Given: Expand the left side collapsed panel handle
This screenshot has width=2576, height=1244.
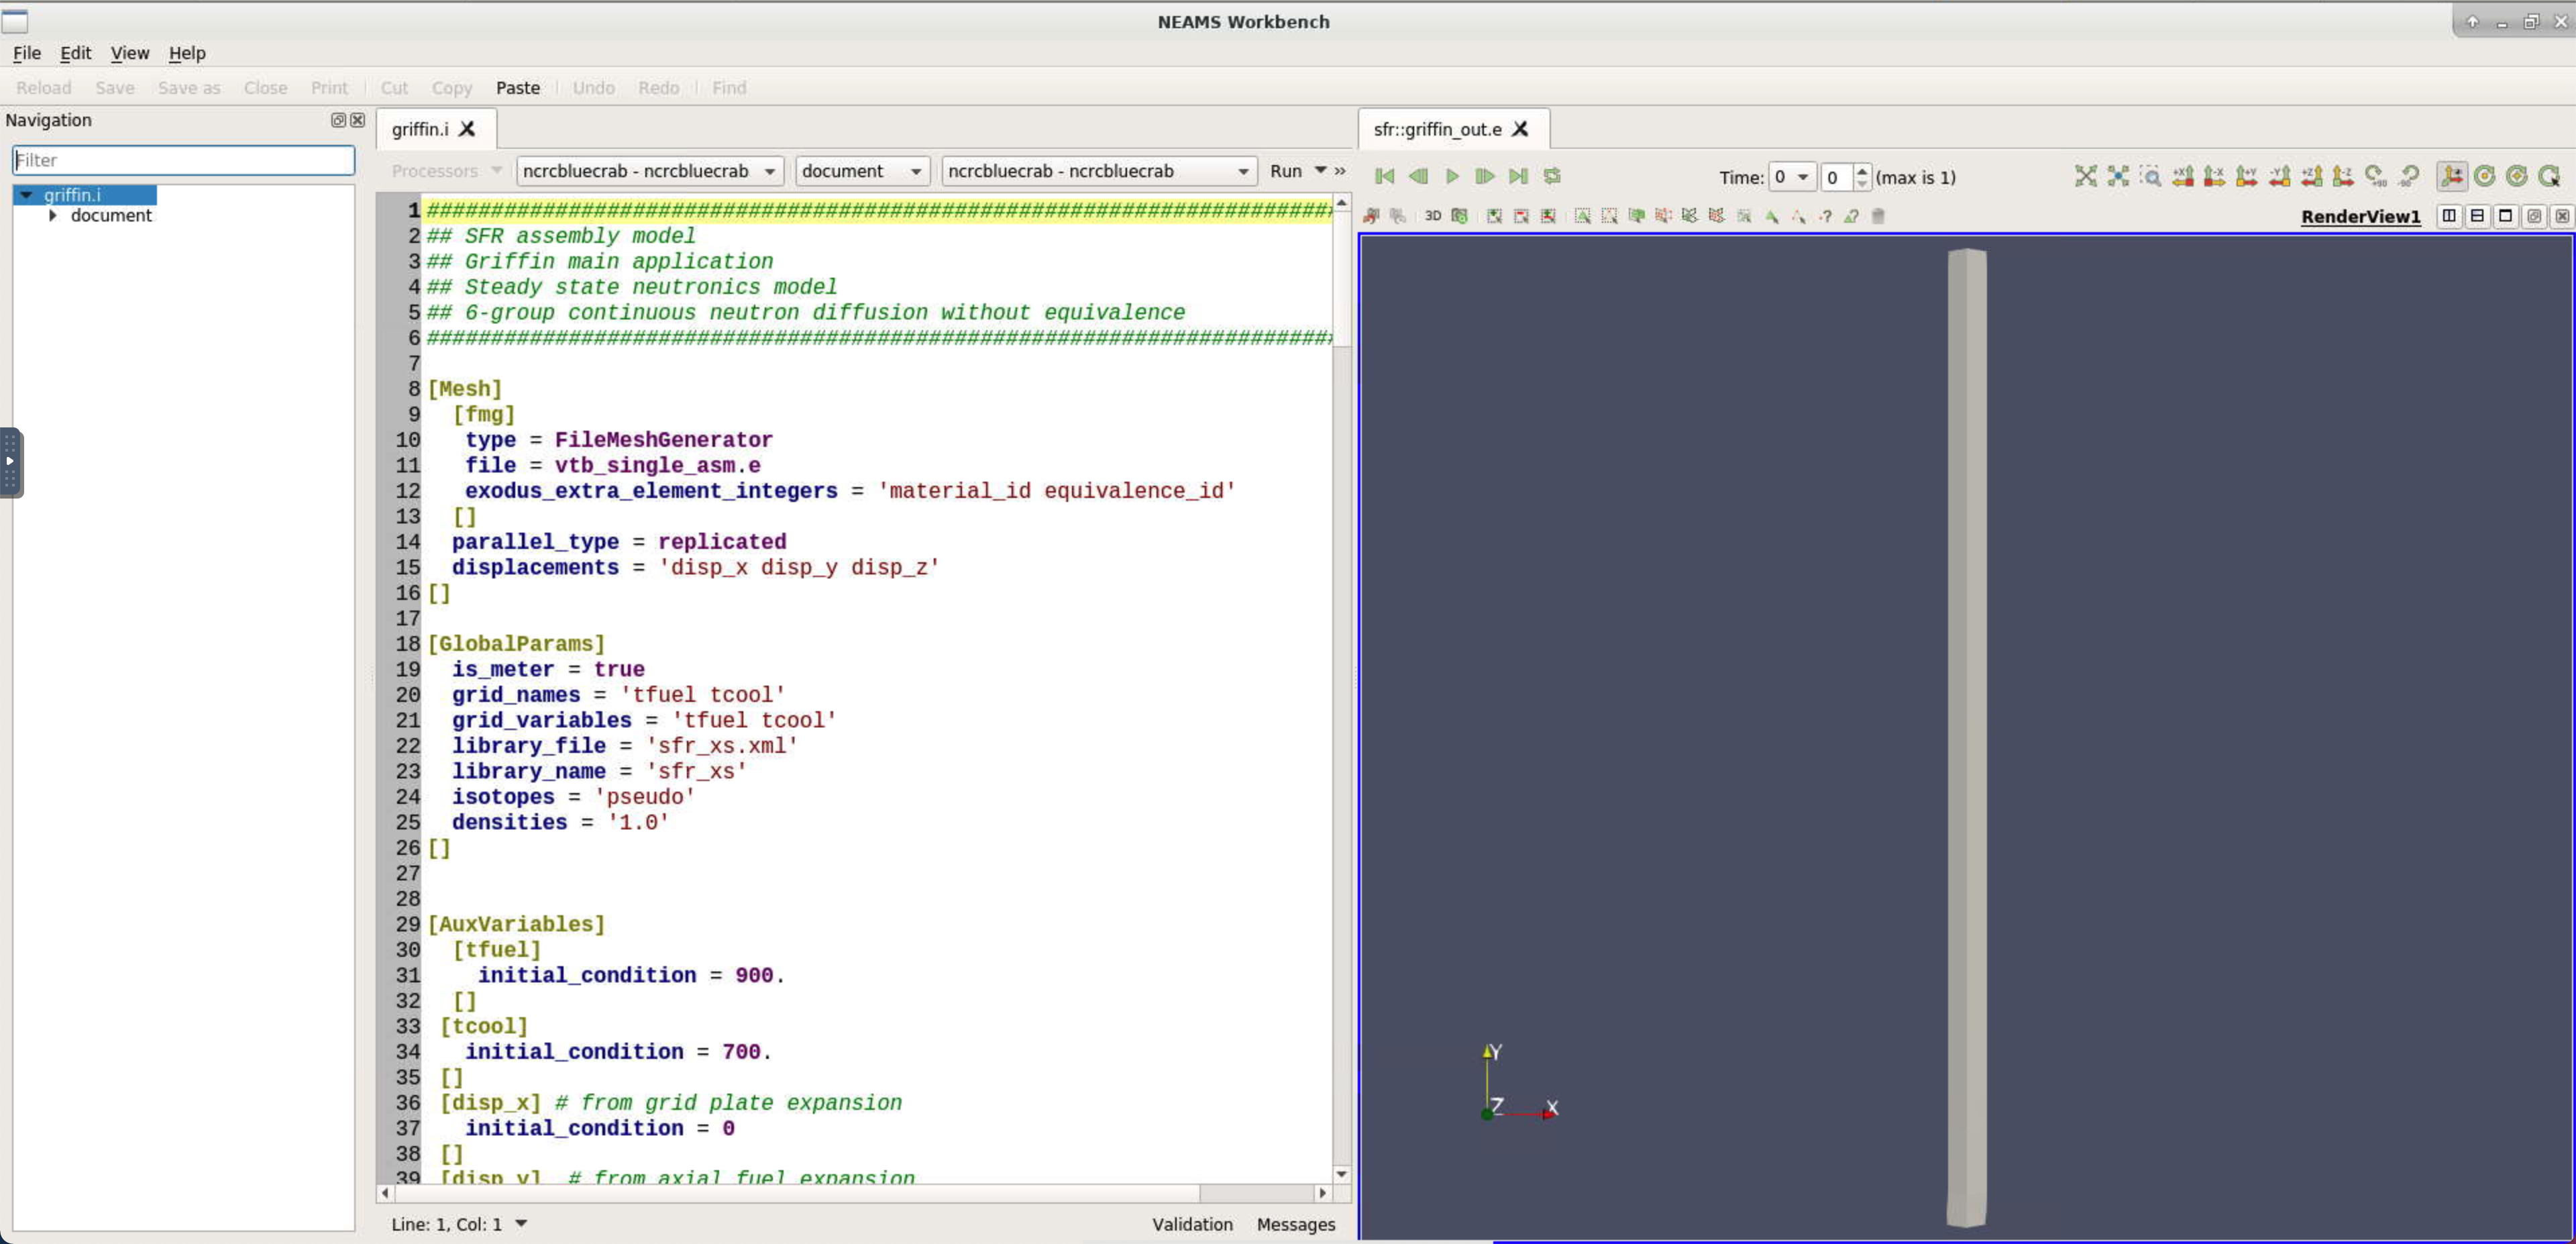Looking at the screenshot, I should (x=10, y=461).
